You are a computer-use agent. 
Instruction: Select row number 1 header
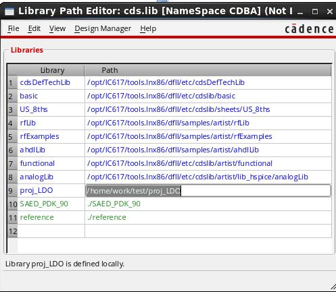click(12, 83)
